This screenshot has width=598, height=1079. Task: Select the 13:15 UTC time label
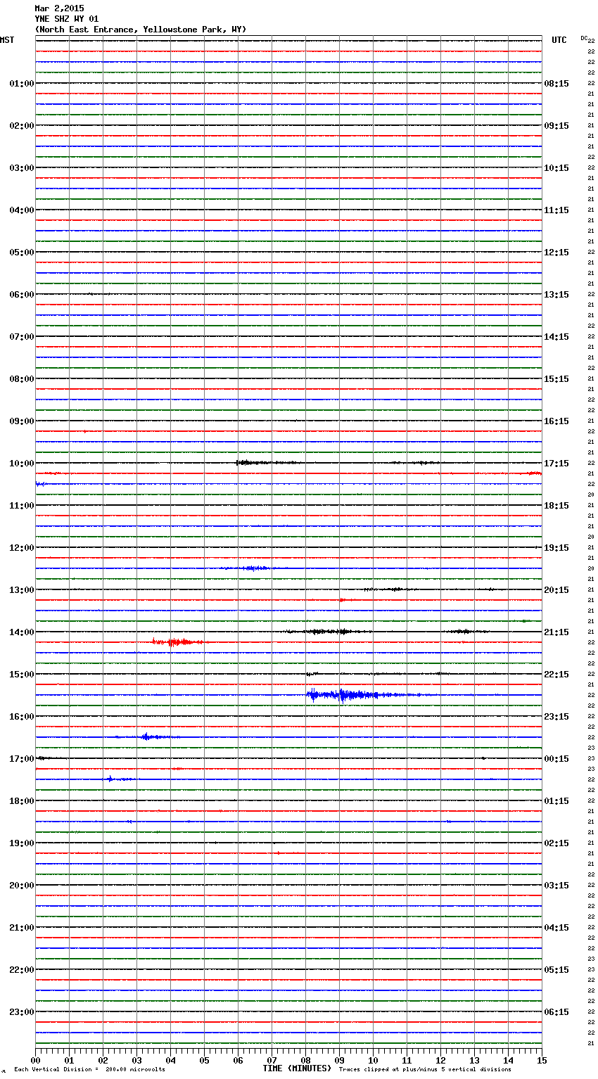(556, 295)
